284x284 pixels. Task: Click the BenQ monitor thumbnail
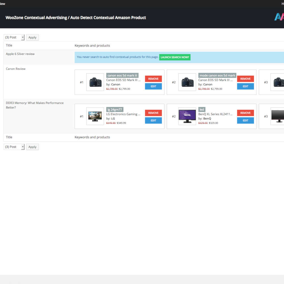click(x=187, y=116)
